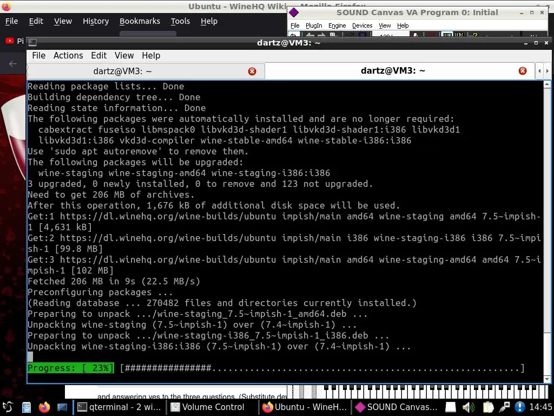Screen dimensions: 554x416
Task: Click the 'wine-staging wine-staging-amd64' package line
Action: click(184, 173)
